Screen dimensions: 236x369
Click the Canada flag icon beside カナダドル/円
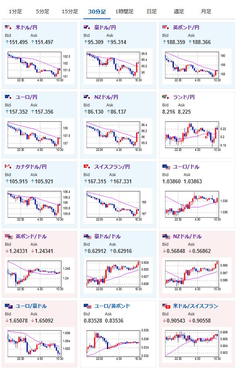pyautogui.click(x=8, y=166)
